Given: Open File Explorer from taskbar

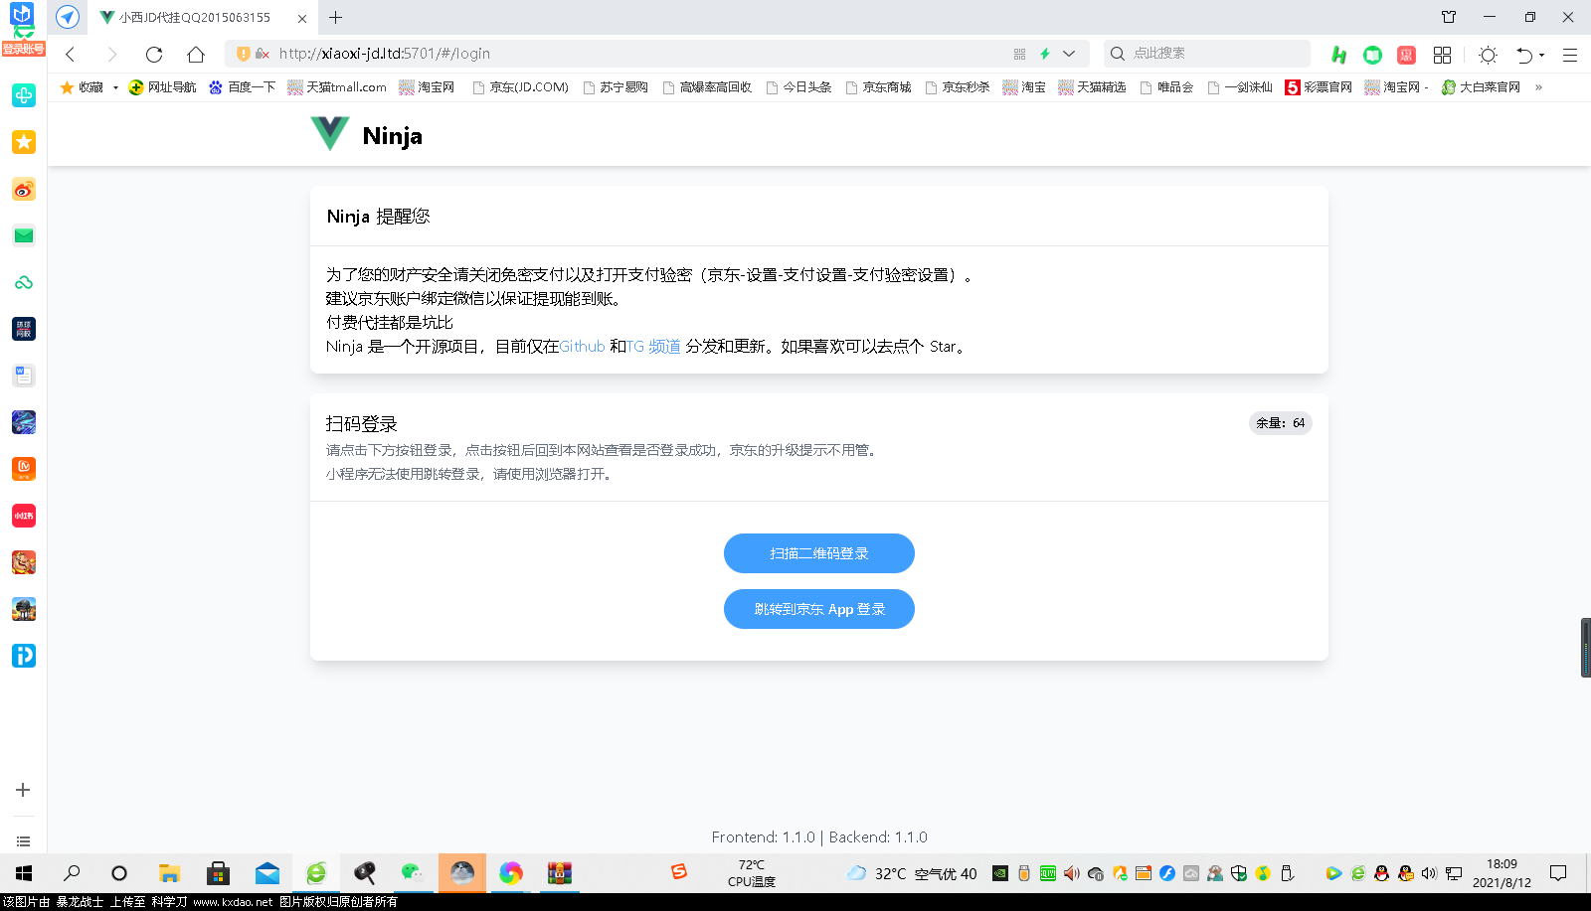Looking at the screenshot, I should pos(169,873).
